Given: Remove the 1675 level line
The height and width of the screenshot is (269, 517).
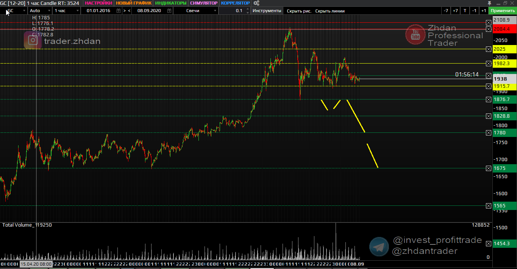Looking at the screenshot, I should tap(489, 168).
